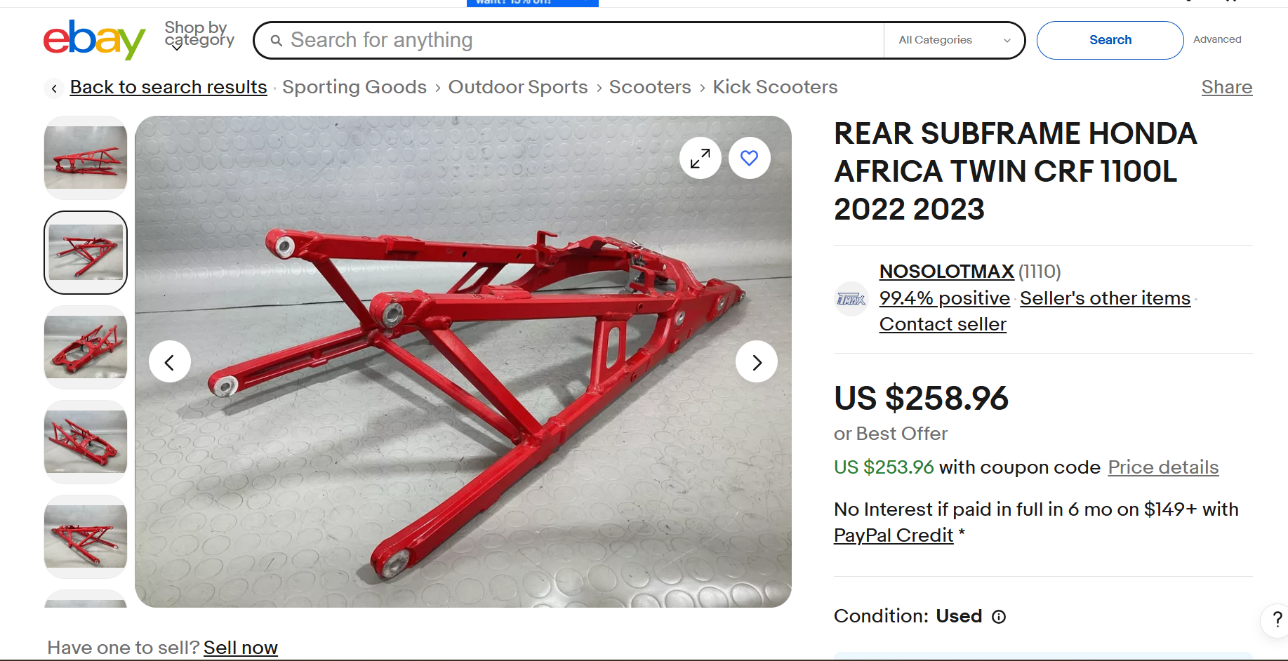Select the first subframe thumbnail
The width and height of the screenshot is (1288, 661).
point(86,158)
